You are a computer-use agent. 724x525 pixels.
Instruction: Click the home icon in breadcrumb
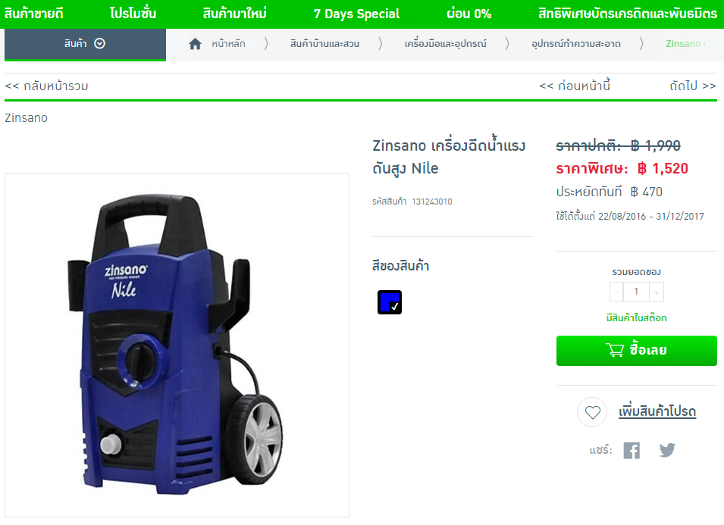(x=195, y=44)
